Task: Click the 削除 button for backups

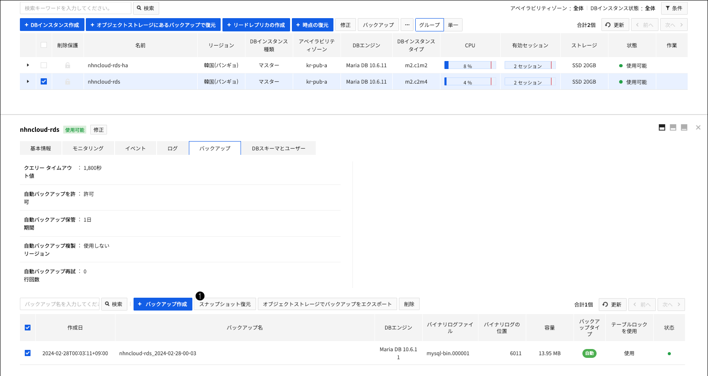Action: 409,304
